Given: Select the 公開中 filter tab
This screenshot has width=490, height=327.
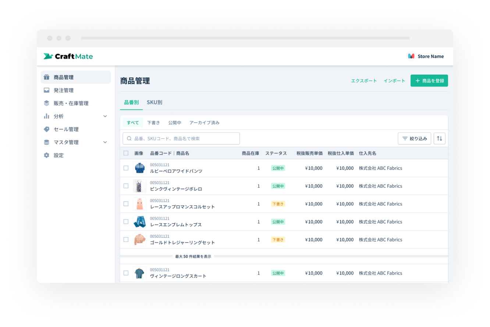Looking at the screenshot, I should (175, 123).
